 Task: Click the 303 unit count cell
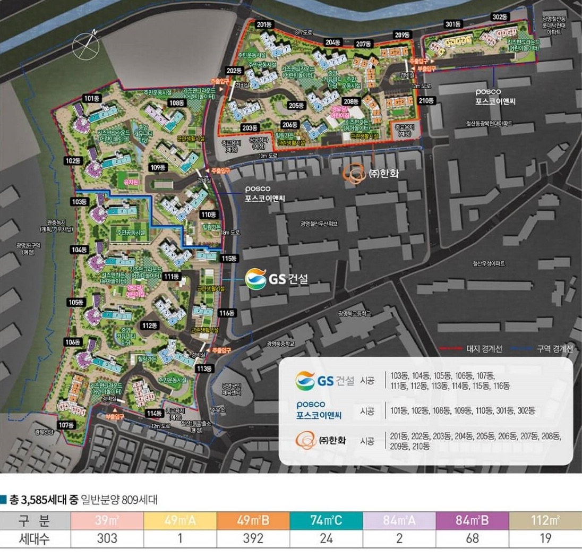tap(107, 538)
